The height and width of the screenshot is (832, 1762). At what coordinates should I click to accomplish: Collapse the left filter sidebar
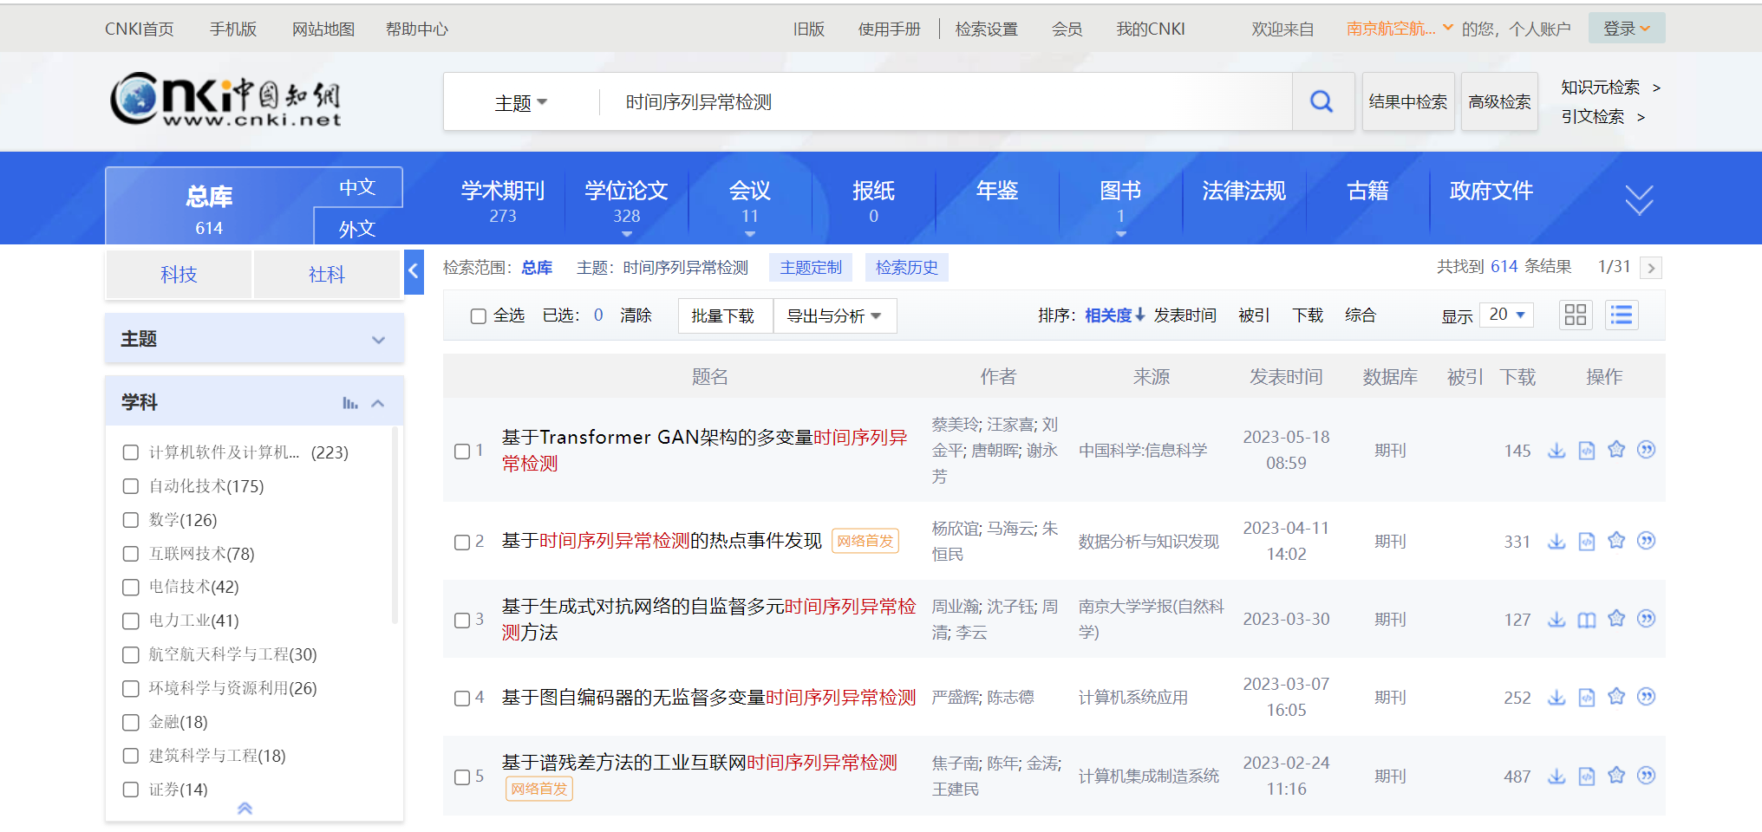click(414, 271)
